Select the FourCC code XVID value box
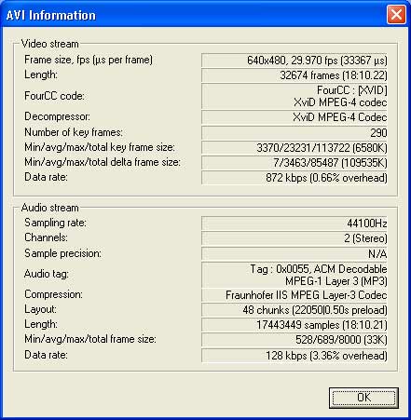Viewport: 411px width, 420px height. (295, 96)
